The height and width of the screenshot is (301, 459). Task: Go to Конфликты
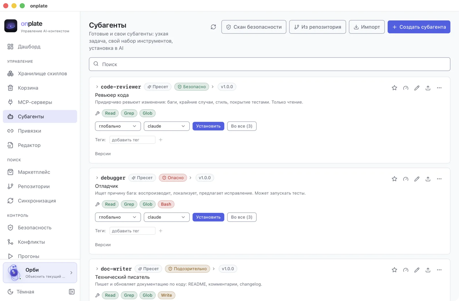[40, 242]
